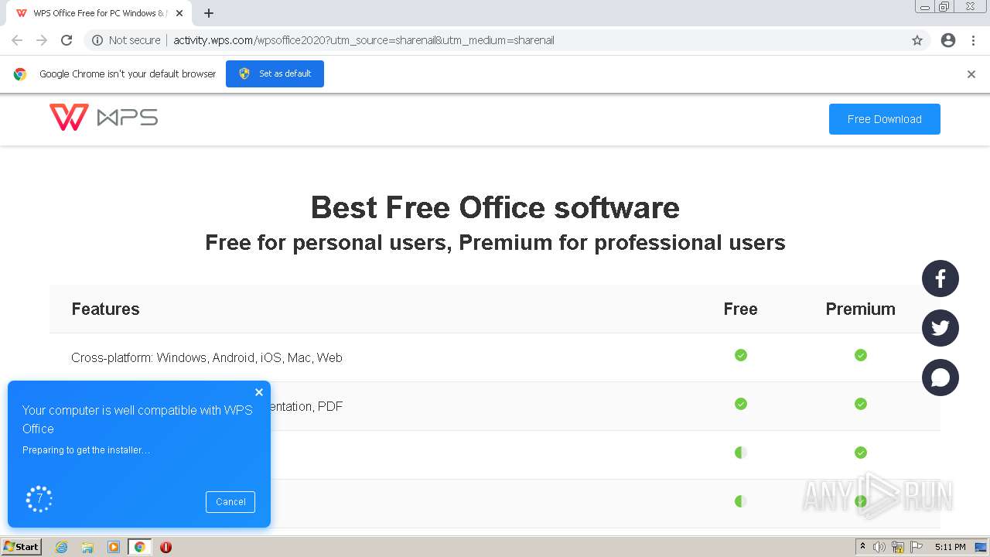Click the PDF row Premium checkmark

point(861,404)
